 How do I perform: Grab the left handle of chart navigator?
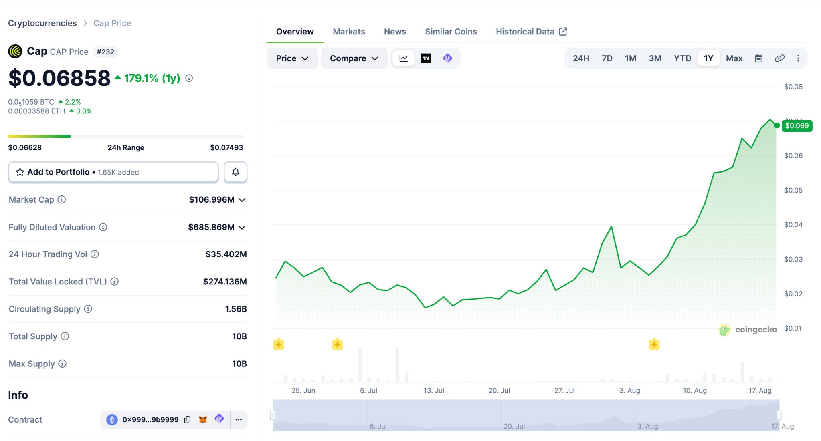(273, 415)
